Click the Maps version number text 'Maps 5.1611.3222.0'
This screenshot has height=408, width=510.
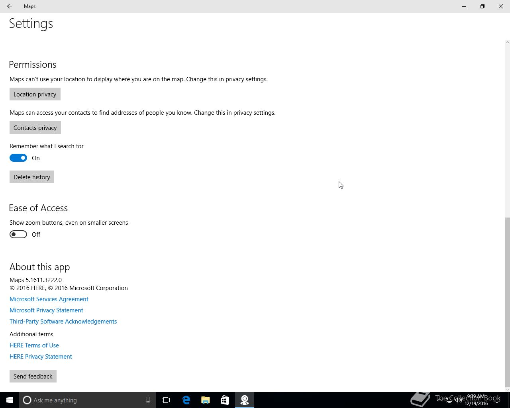point(35,280)
